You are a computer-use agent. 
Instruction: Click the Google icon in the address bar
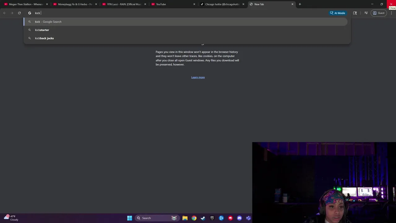point(30,13)
